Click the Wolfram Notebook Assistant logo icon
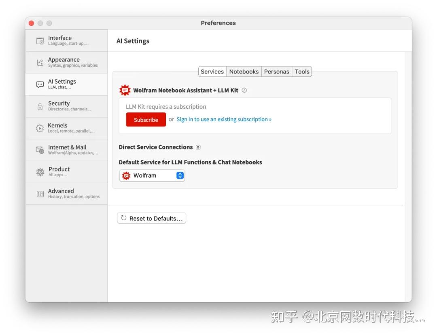Screen dimensions: 437x335 click(x=125, y=90)
